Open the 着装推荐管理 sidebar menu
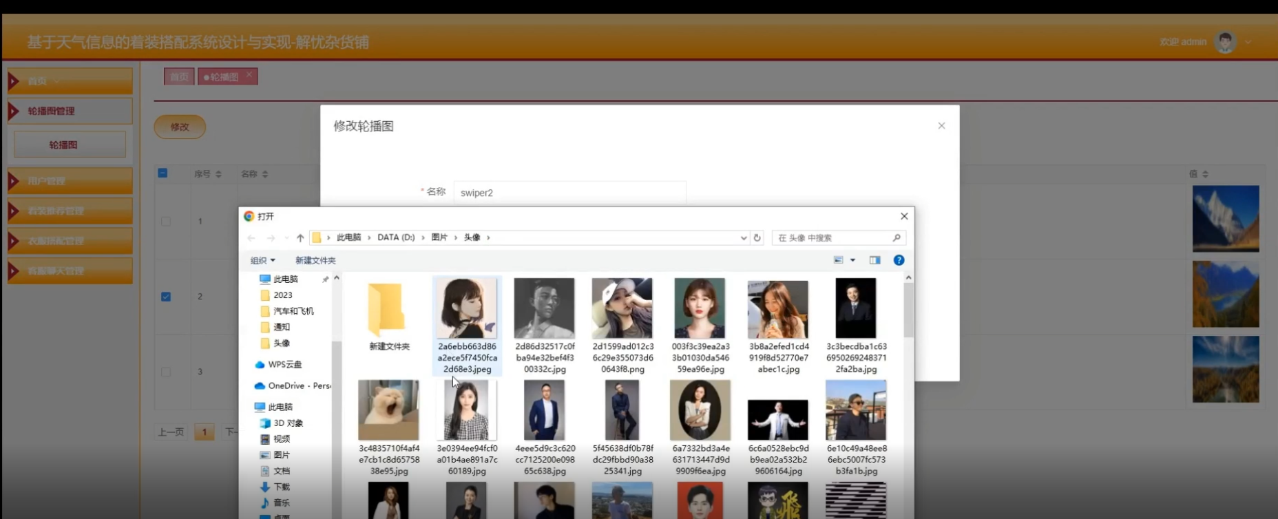Screen dimensions: 1278x519 pyautogui.click(x=70, y=211)
